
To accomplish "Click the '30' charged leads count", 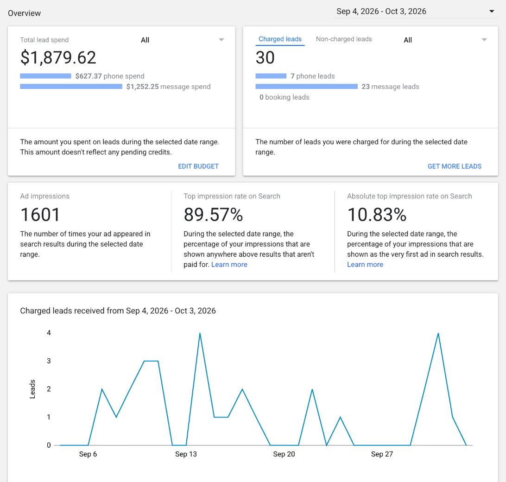I will [x=265, y=57].
